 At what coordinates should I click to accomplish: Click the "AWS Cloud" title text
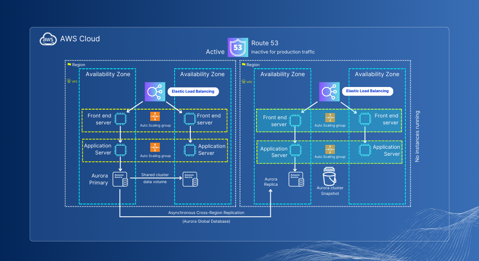(80, 39)
